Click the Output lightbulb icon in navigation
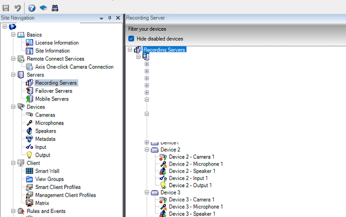Image resolution: width=346 pixels, height=217 pixels. click(29, 155)
